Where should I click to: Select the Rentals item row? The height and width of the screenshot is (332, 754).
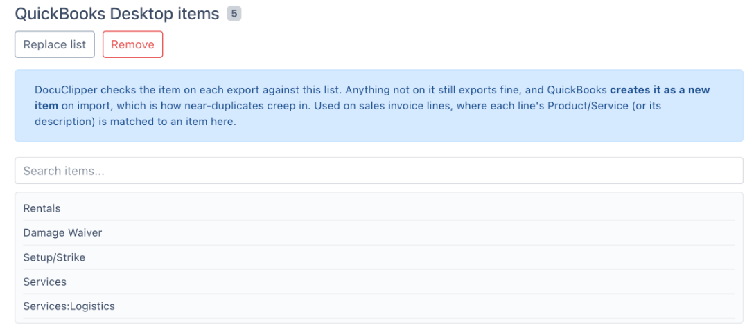[x=379, y=209]
